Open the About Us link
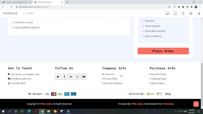The image size is (203, 114). (x=109, y=74)
